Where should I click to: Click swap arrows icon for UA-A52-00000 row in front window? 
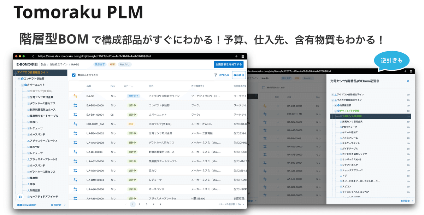click(75, 161)
